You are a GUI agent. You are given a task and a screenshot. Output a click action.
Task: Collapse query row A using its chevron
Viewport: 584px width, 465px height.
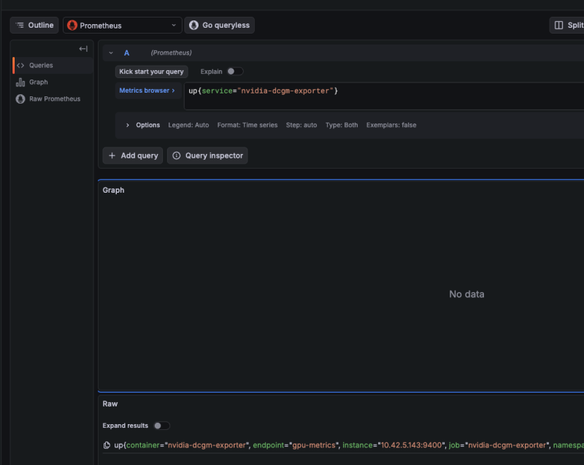[x=111, y=53]
